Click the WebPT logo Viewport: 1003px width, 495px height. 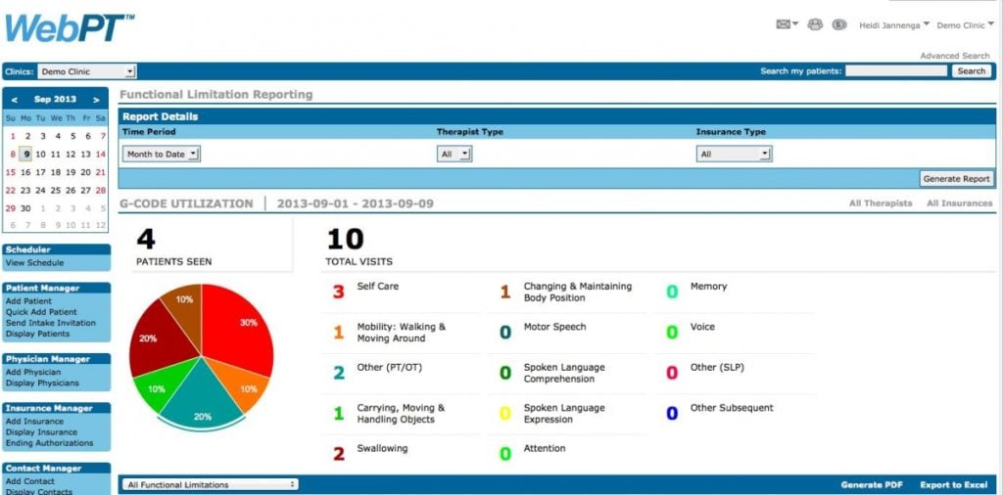pyautogui.click(x=70, y=26)
